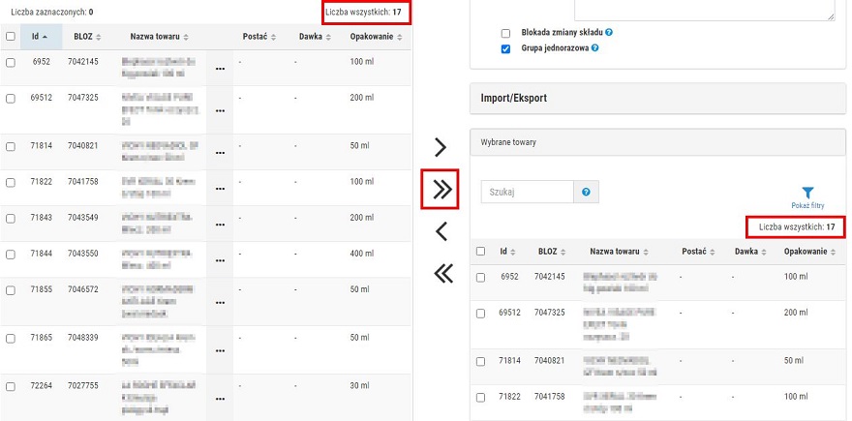
Task: Expand the Import/Eksport section
Action: pyautogui.click(x=657, y=99)
